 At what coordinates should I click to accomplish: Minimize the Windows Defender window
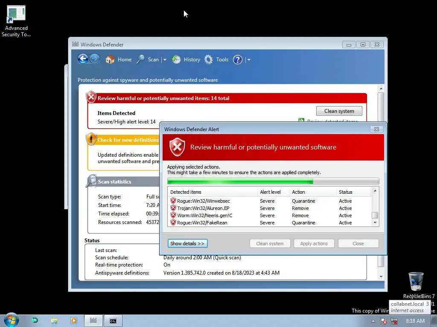click(349, 44)
